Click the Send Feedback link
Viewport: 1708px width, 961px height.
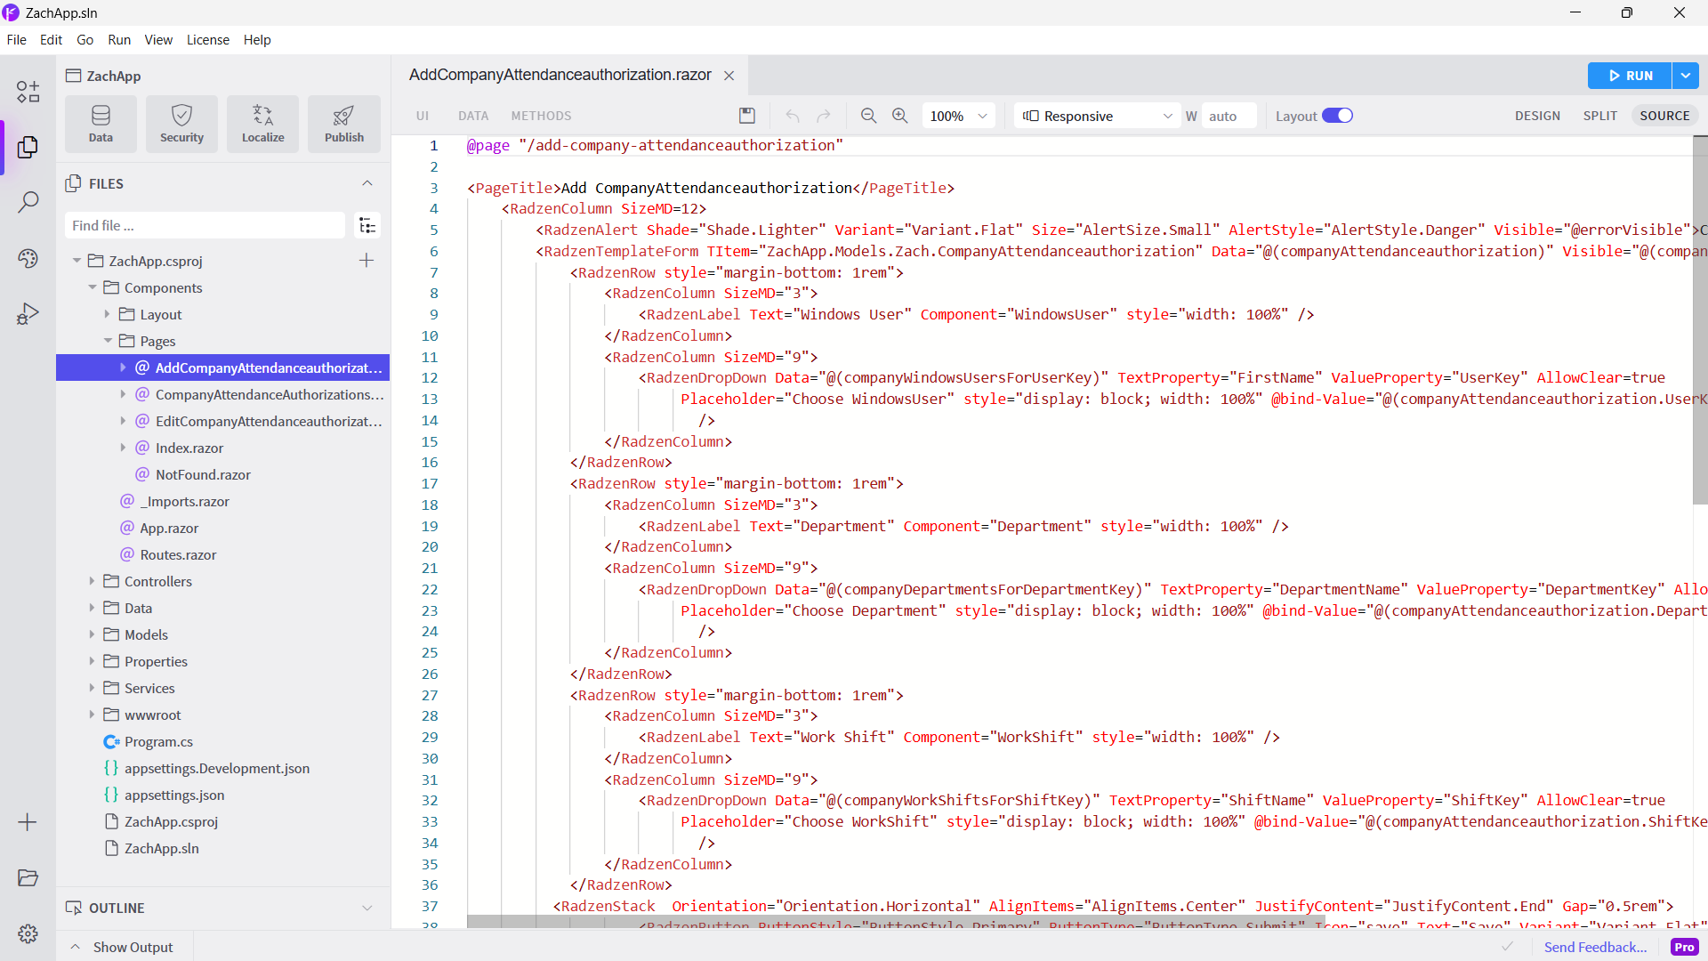point(1595,947)
